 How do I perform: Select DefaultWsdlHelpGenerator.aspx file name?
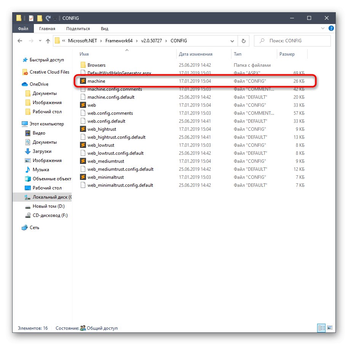point(120,73)
